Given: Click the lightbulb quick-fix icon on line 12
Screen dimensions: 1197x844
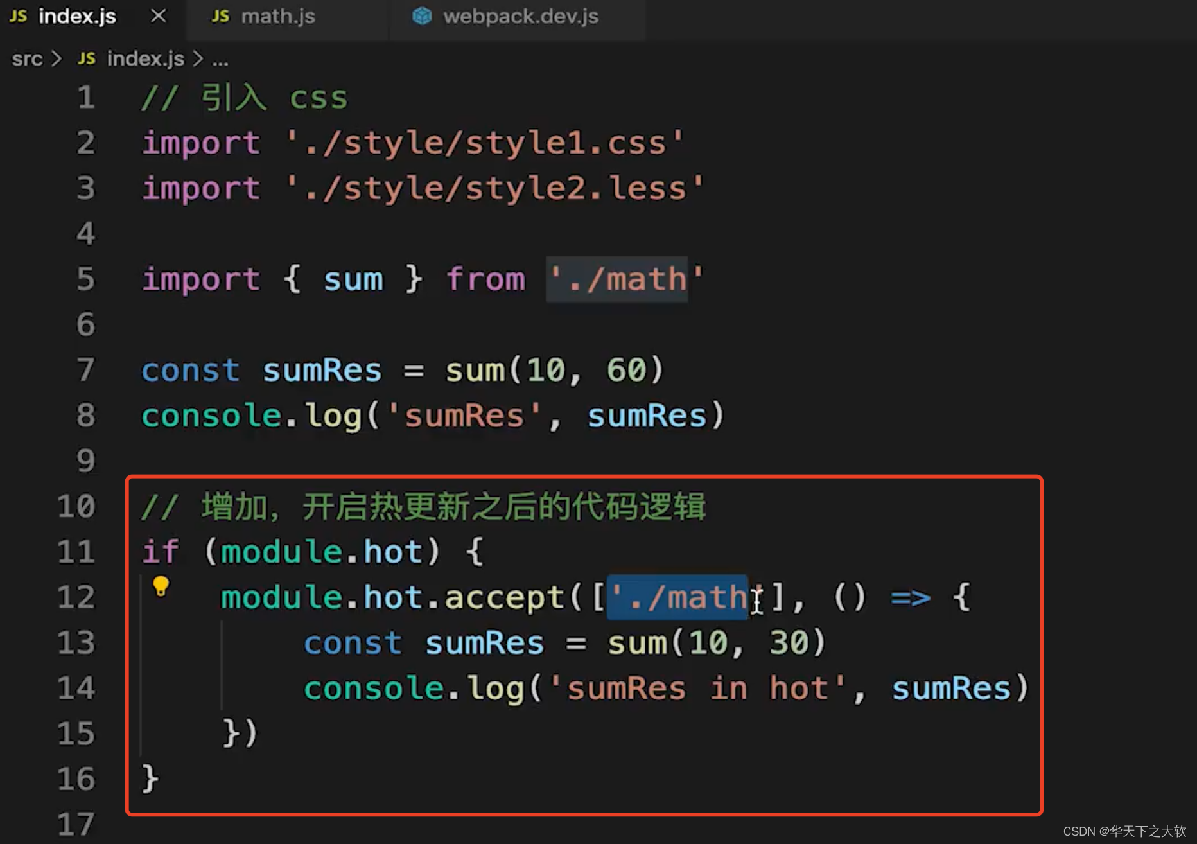Looking at the screenshot, I should click(x=161, y=586).
